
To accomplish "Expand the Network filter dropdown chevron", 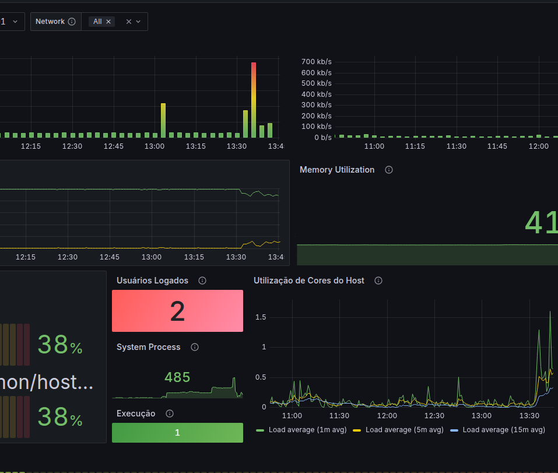I will tap(138, 22).
